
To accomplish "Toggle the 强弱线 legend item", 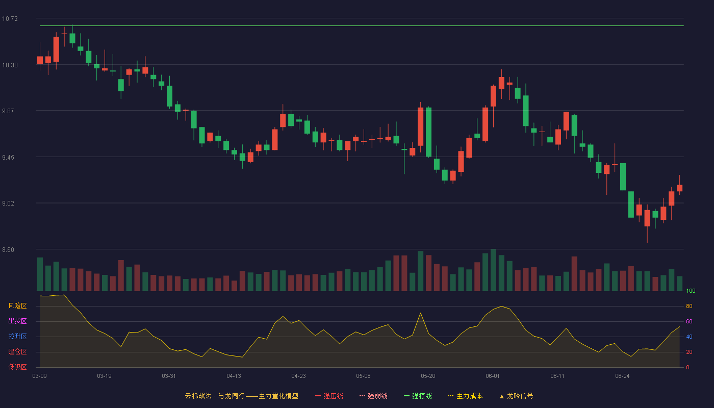I will tap(373, 396).
